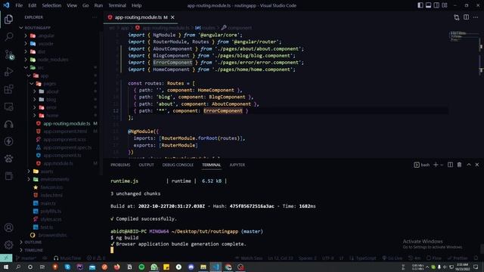Open the Accounts icon in activity bar
The width and height of the screenshot is (484, 272).
8,227
